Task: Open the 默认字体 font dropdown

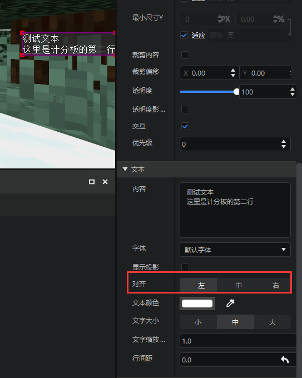Action: 235,250
